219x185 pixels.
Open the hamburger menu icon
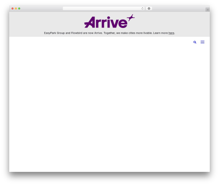[x=202, y=42]
